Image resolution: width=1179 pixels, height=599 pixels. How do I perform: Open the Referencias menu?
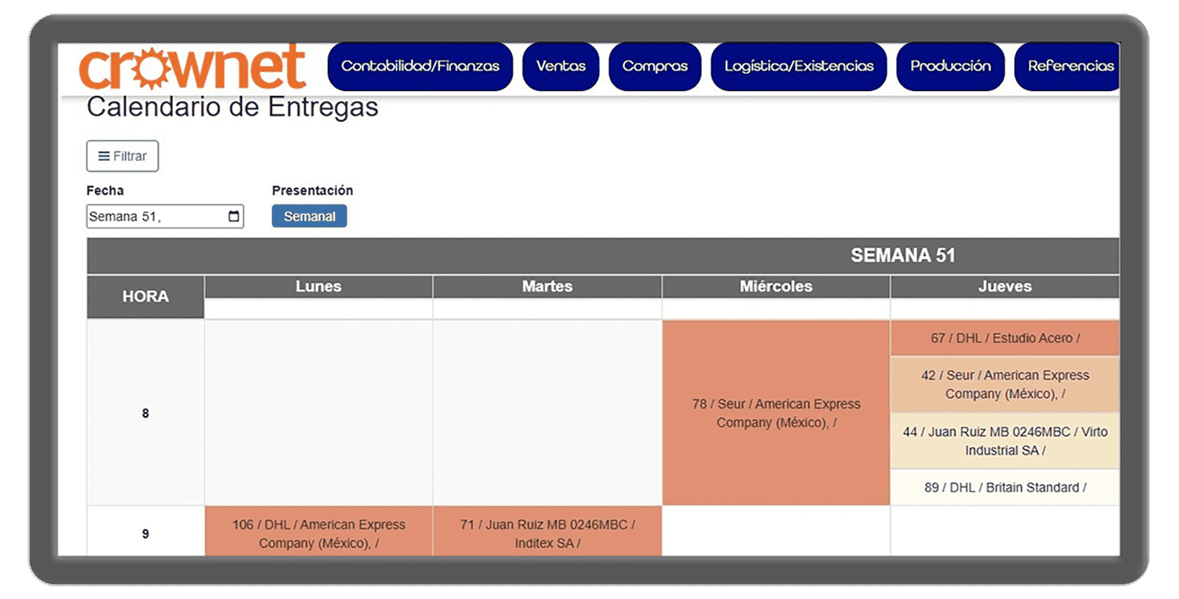pyautogui.click(x=1070, y=67)
